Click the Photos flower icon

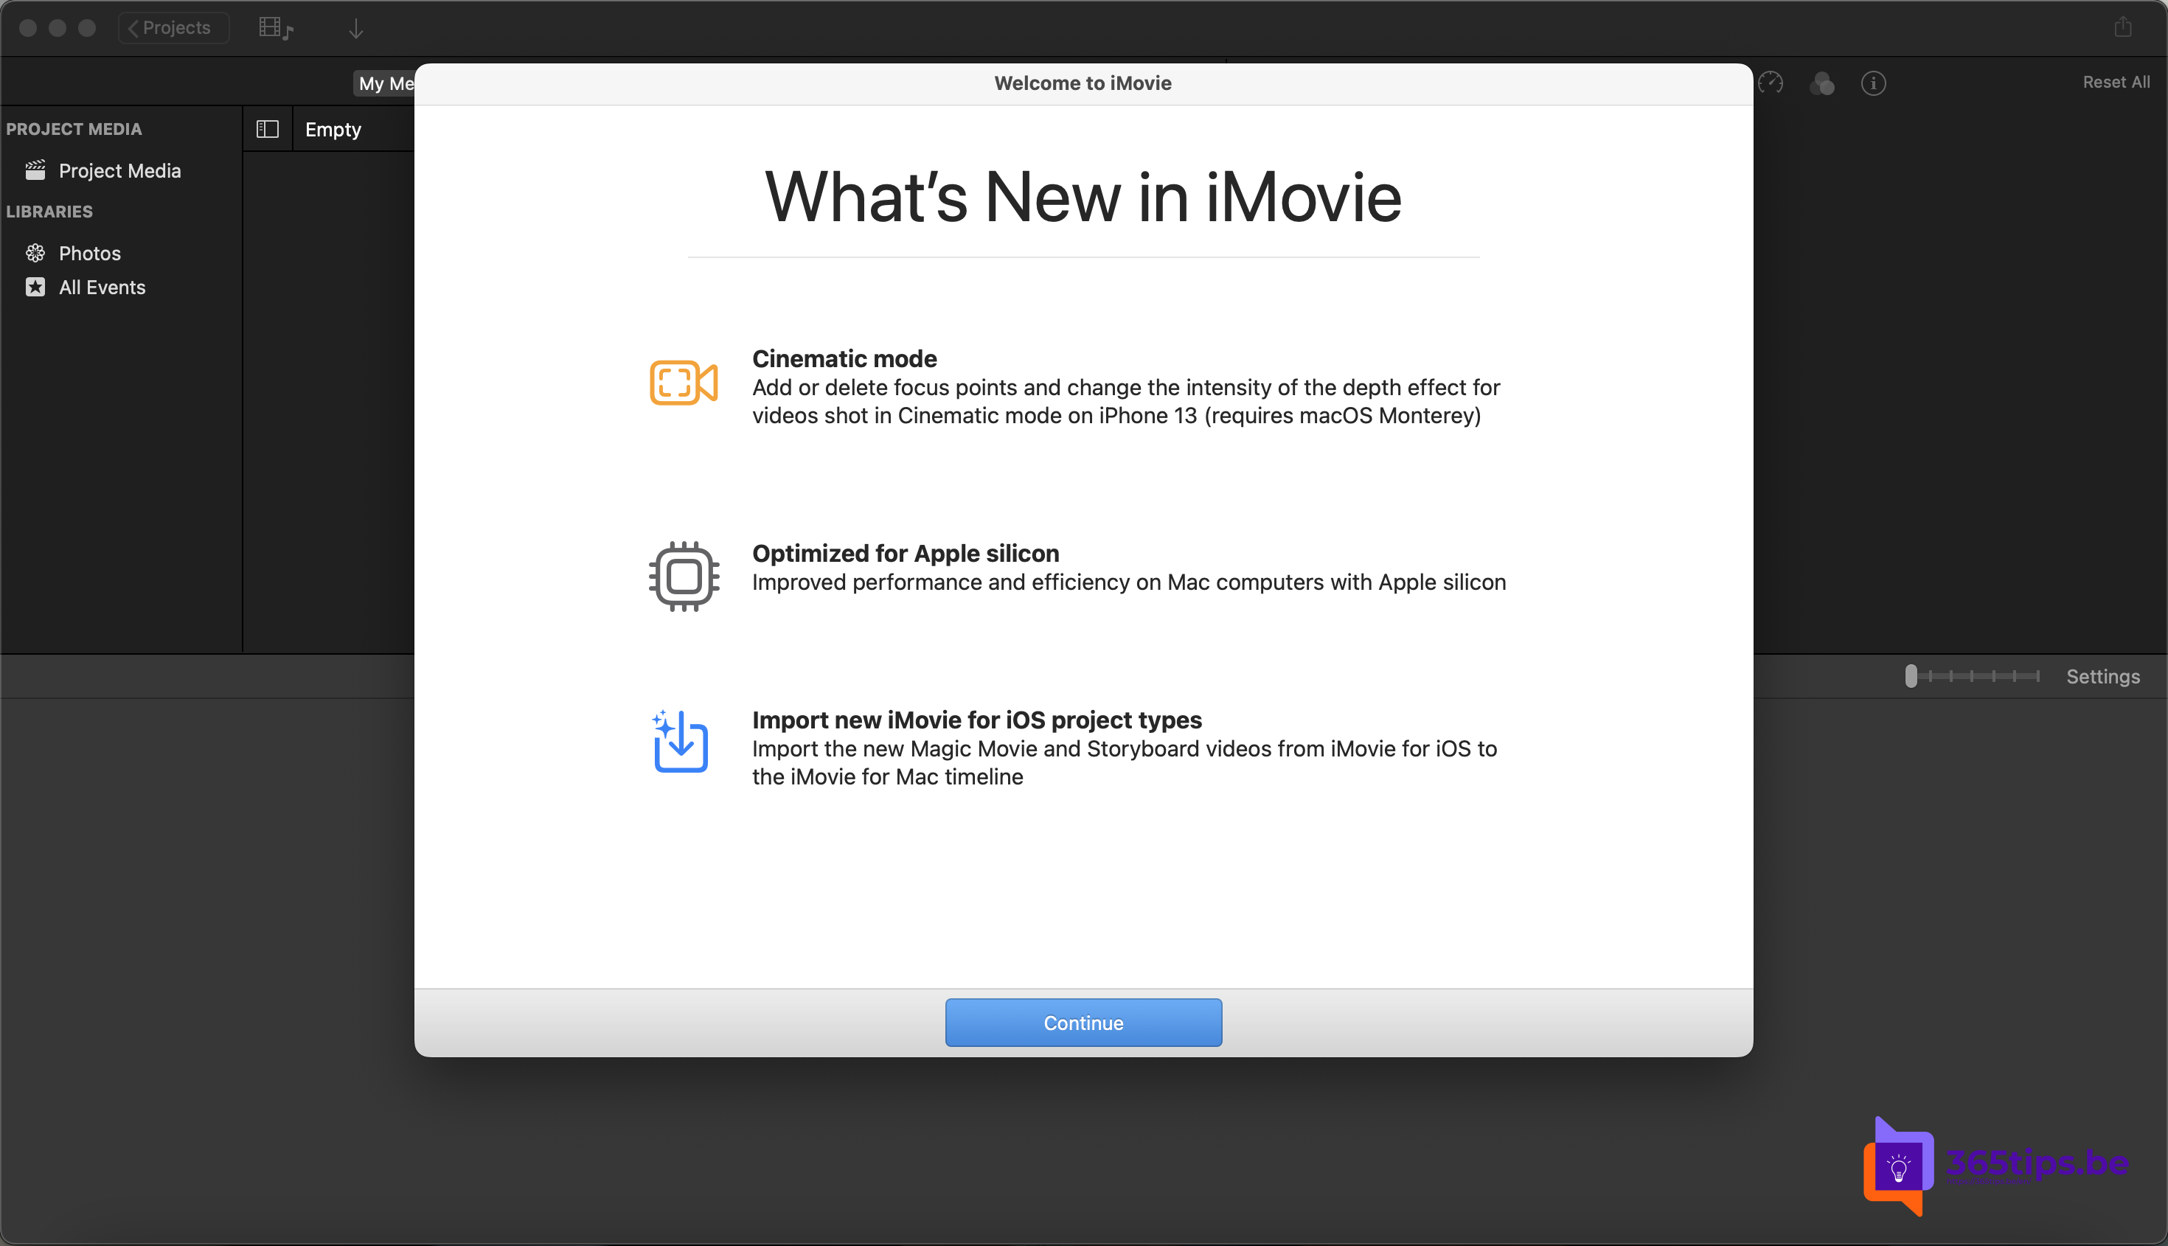coord(35,252)
